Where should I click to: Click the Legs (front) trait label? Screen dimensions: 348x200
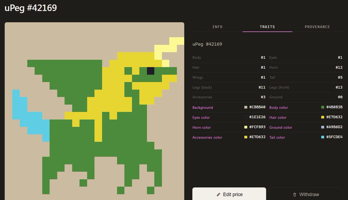click(279, 87)
